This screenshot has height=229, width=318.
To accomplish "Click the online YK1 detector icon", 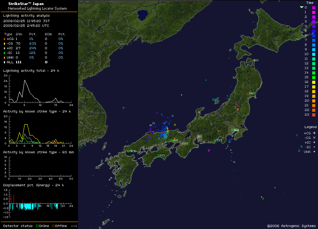I will [233, 130].
